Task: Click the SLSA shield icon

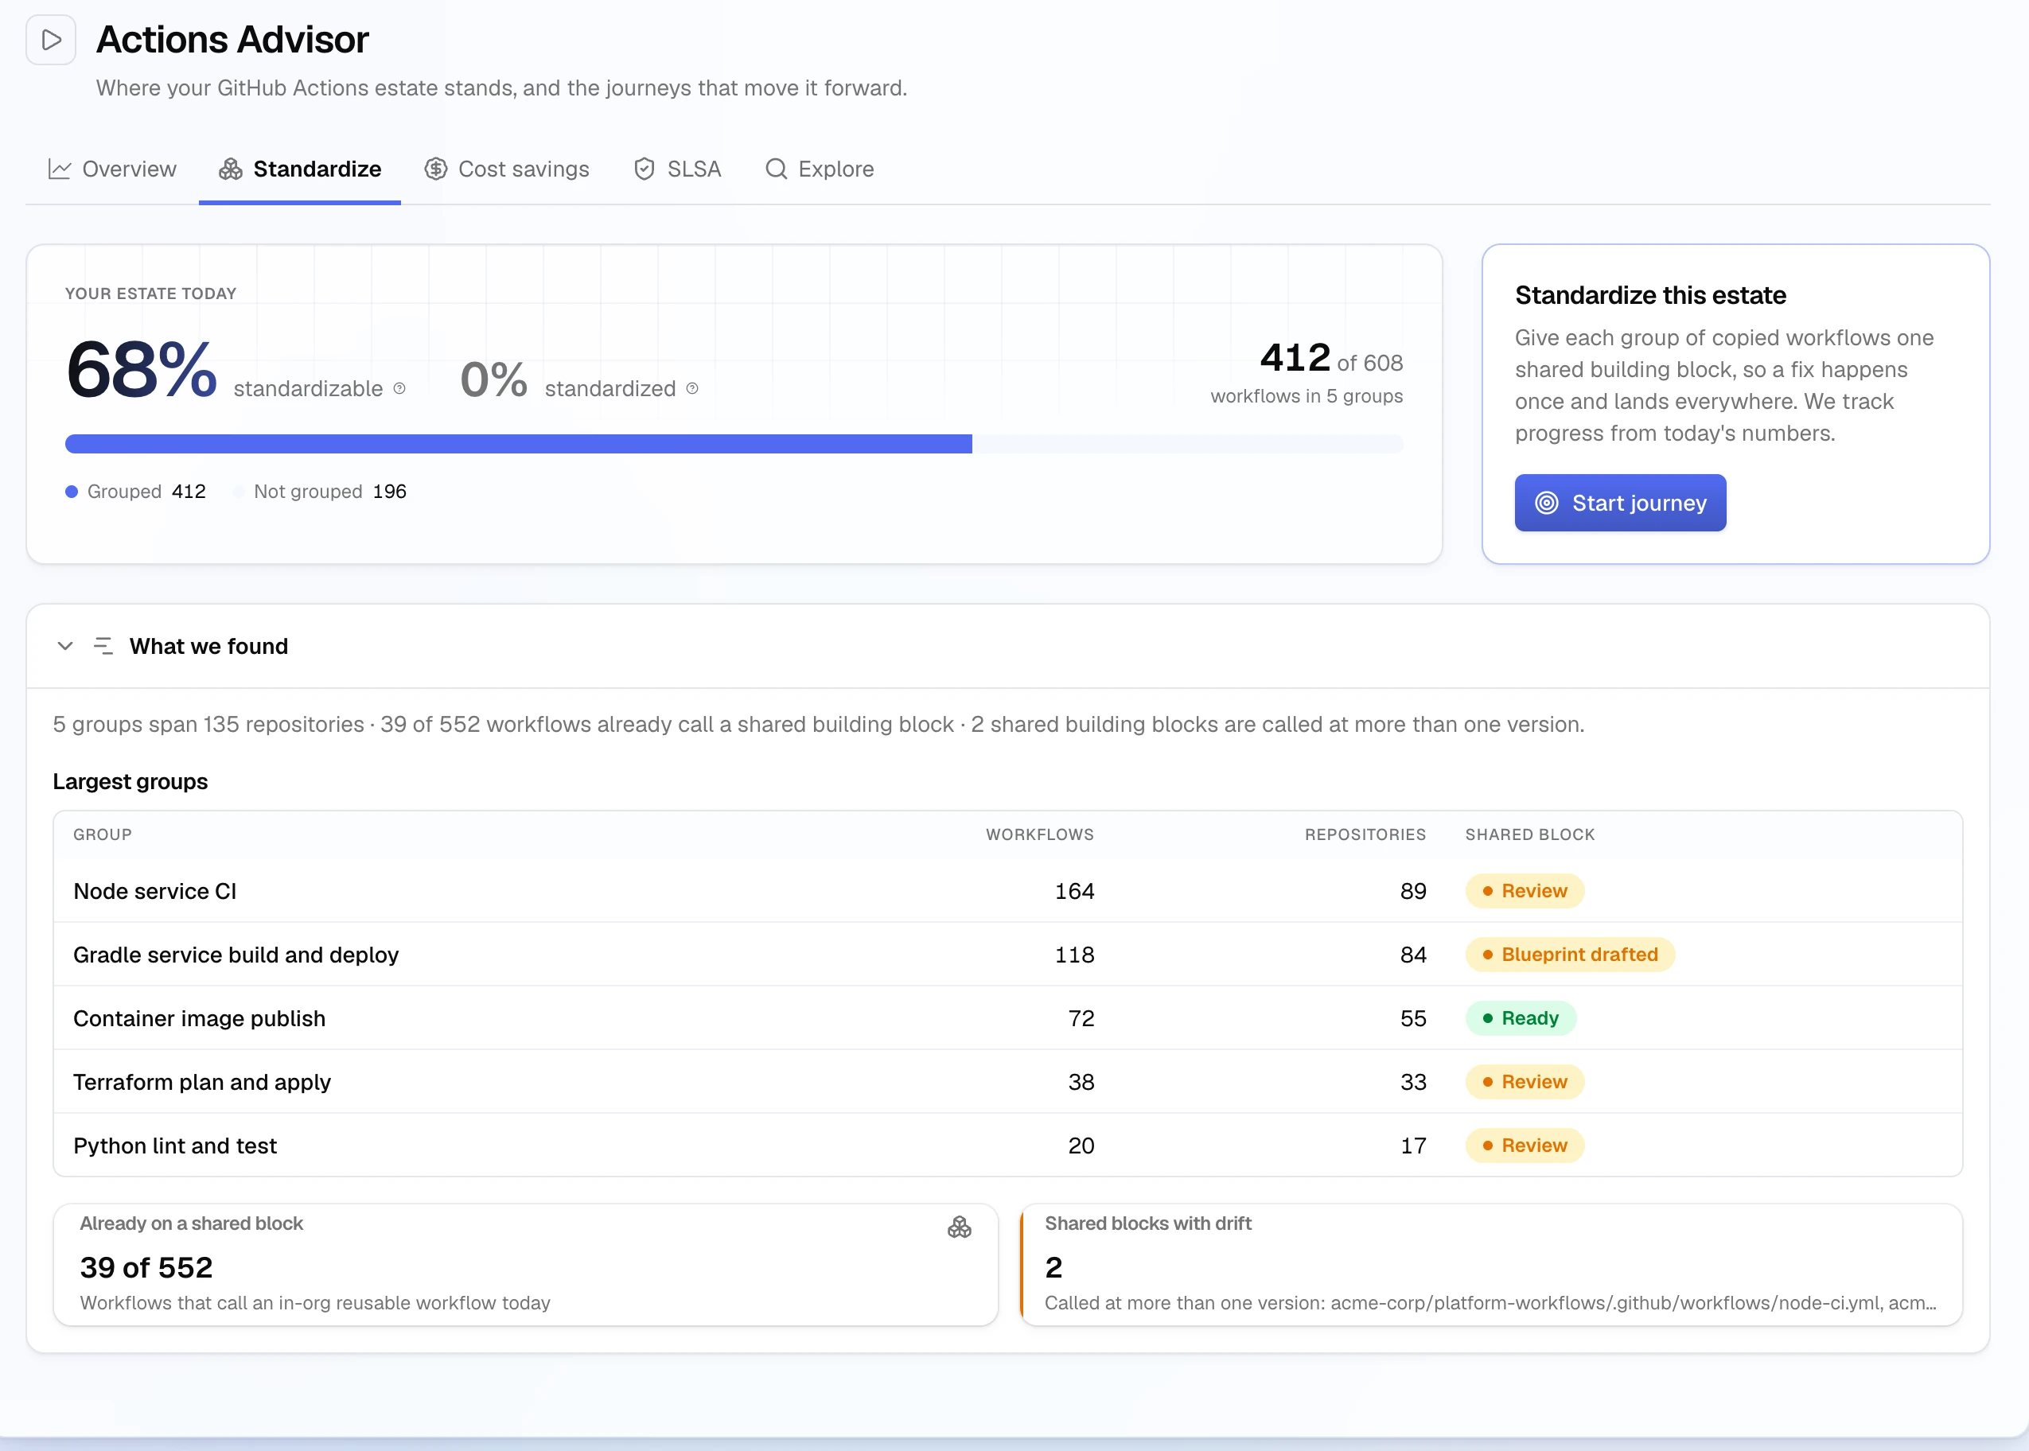Action: [645, 169]
